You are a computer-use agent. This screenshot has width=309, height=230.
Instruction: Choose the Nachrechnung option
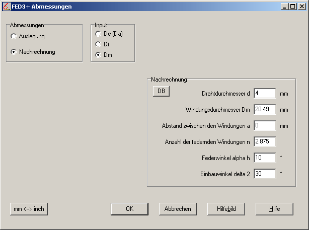coord(14,52)
